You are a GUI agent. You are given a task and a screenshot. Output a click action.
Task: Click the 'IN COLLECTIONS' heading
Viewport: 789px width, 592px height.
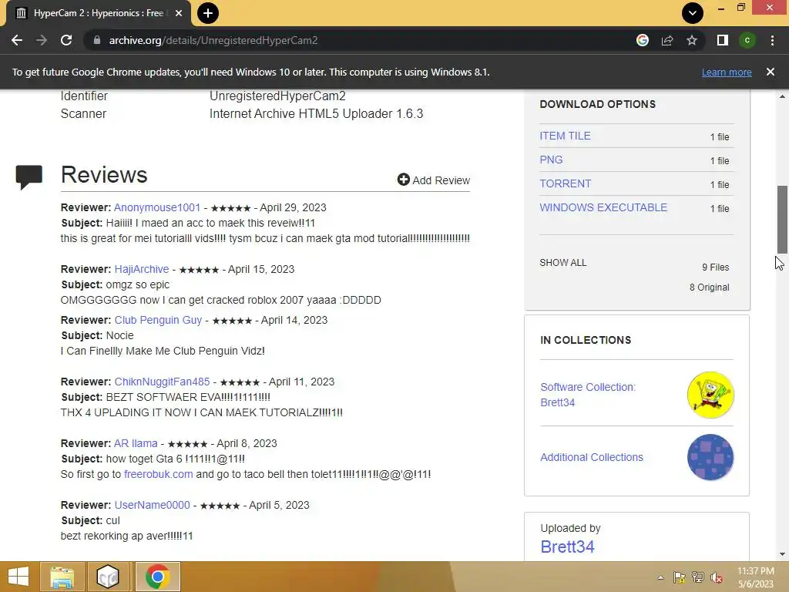pos(586,340)
